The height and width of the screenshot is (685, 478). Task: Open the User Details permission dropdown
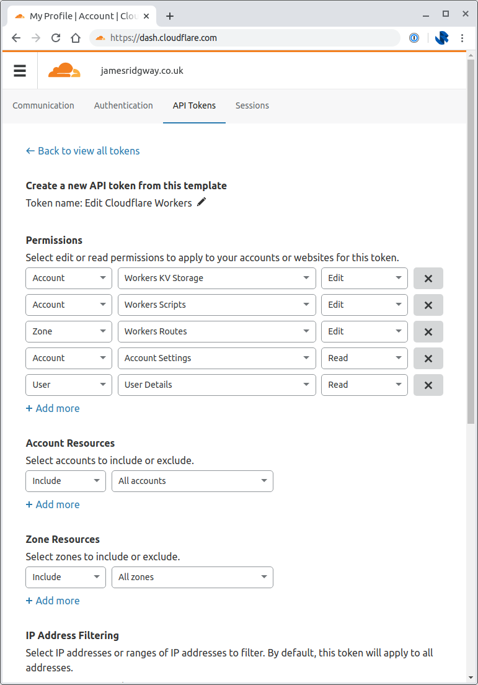(217, 385)
